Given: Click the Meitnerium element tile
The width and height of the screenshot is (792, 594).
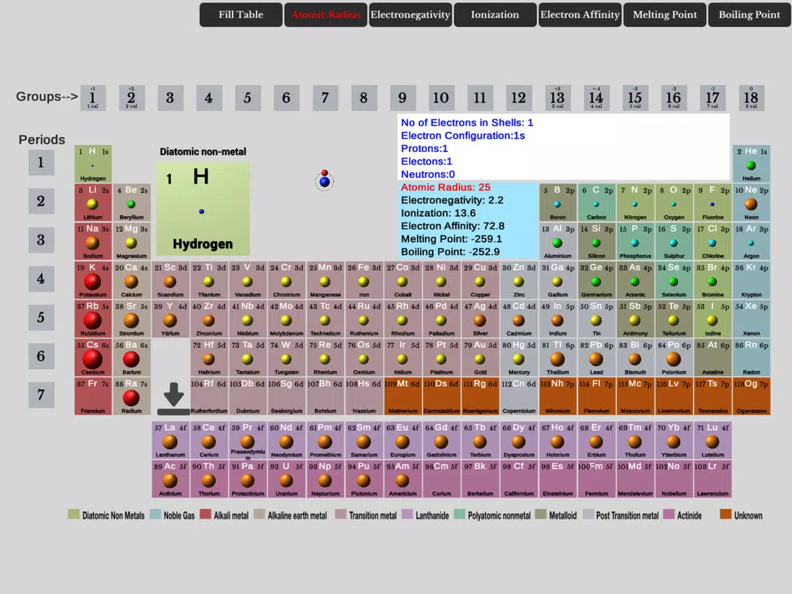Looking at the screenshot, I should click(402, 397).
